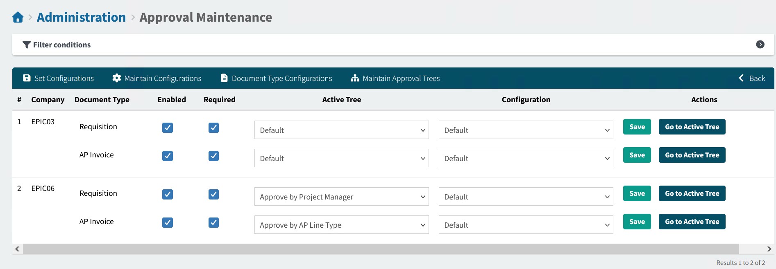Click the Back chevron icon
Screen dimensions: 776x269
pos(741,78)
